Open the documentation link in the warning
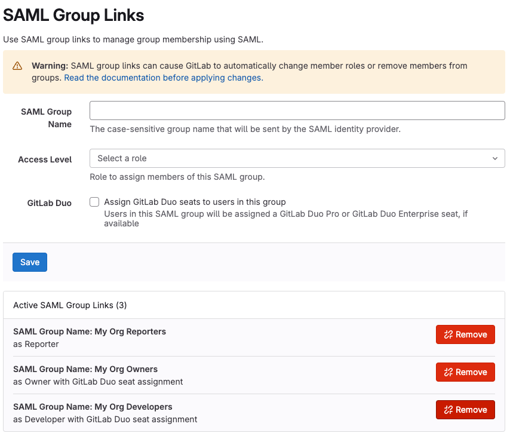Viewport: 510px width, 436px height. pos(162,78)
